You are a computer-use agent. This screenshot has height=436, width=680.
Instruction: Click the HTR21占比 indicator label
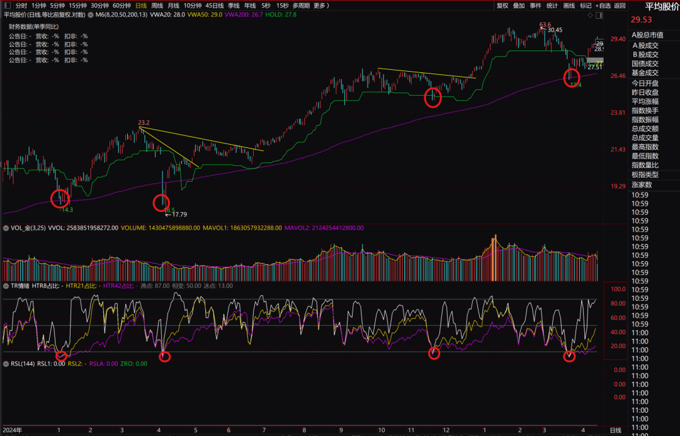tap(83, 286)
